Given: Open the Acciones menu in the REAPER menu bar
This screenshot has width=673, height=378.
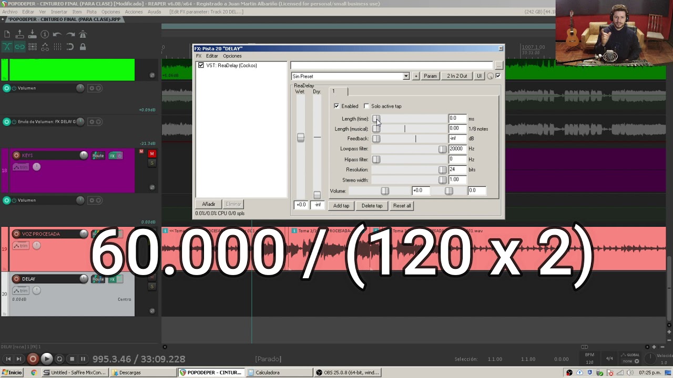Looking at the screenshot, I should pos(134,12).
